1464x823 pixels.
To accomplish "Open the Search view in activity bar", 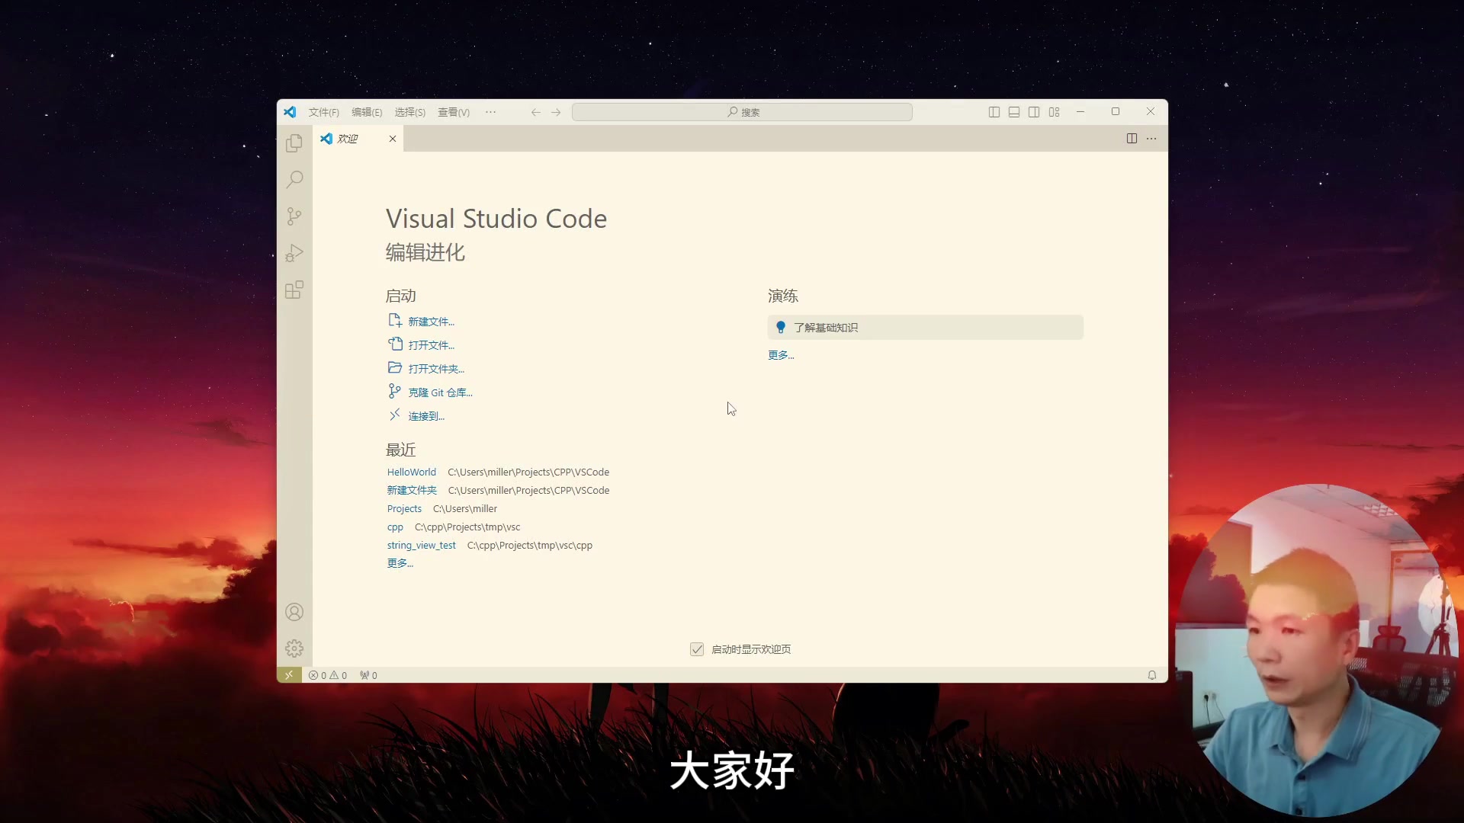I will tap(294, 180).
